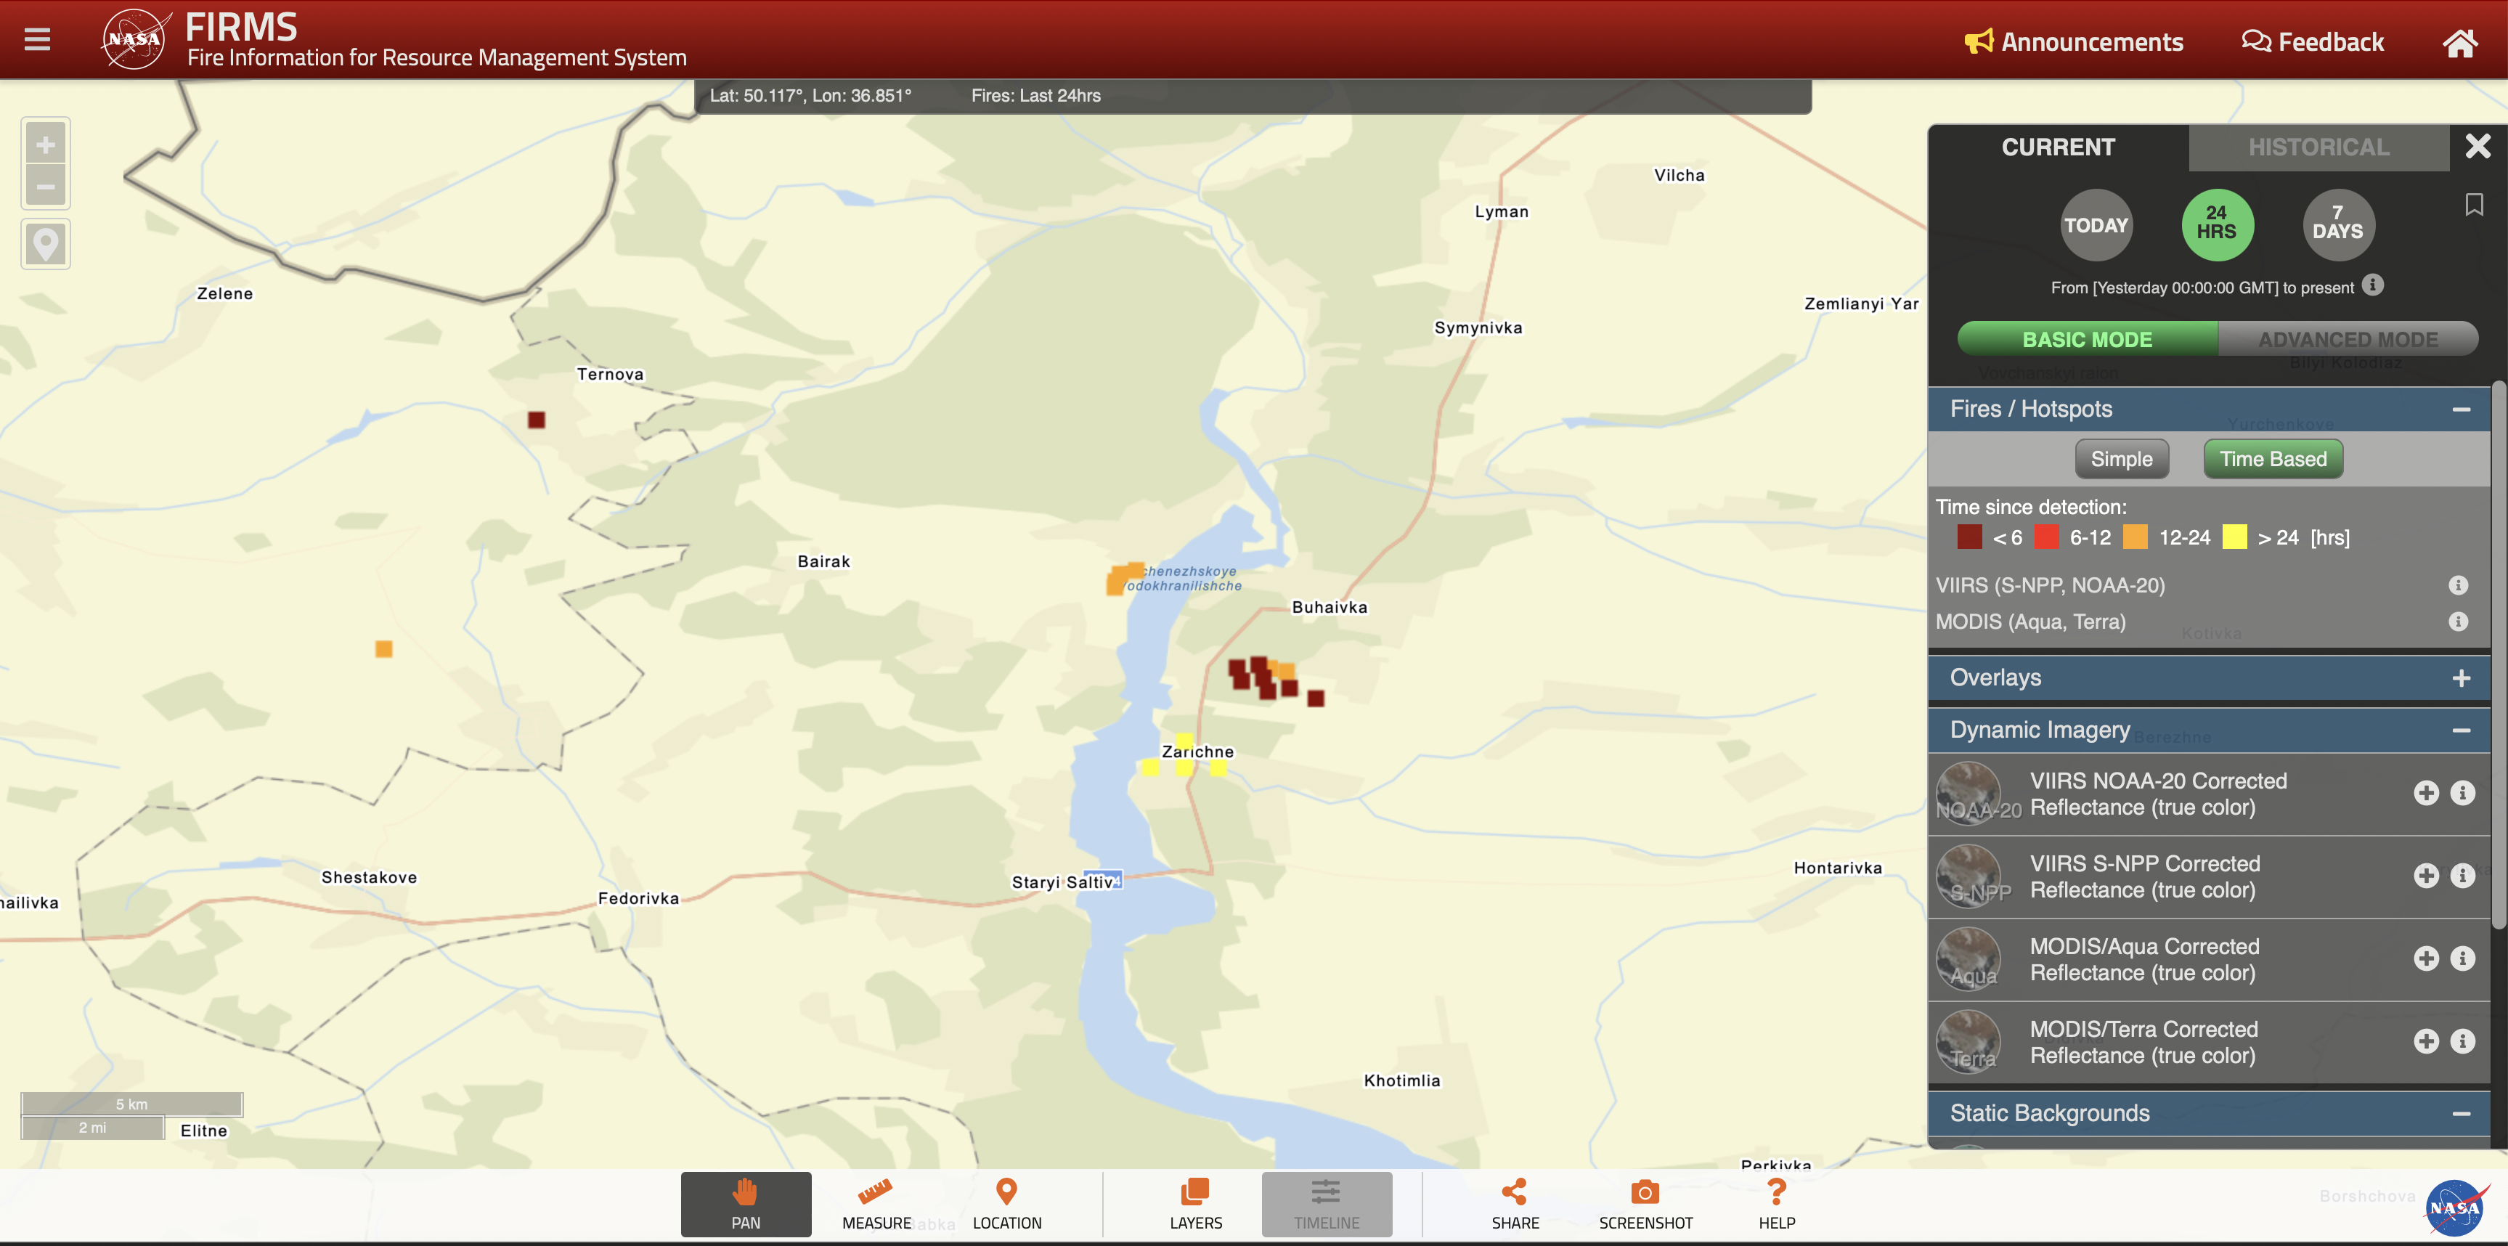Click the orange hotspot west of Bairak
2508x1246 pixels.
(x=383, y=648)
